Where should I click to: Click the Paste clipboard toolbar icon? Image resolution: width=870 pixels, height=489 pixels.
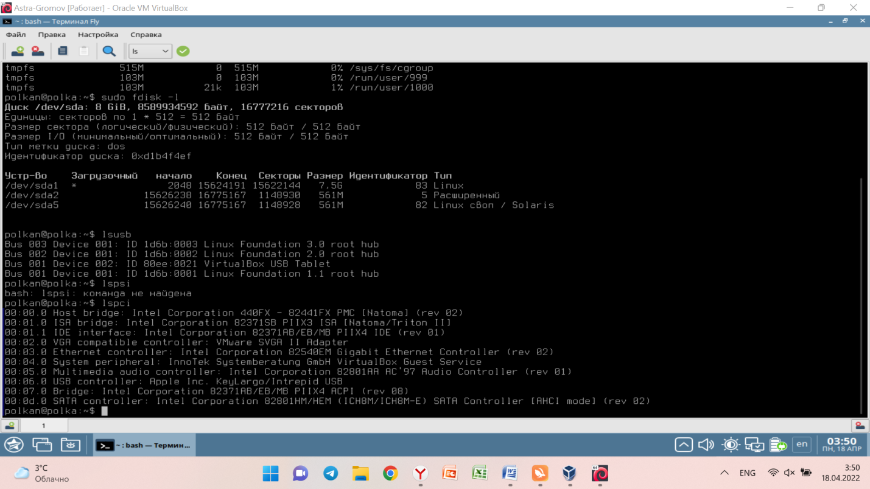click(x=84, y=51)
